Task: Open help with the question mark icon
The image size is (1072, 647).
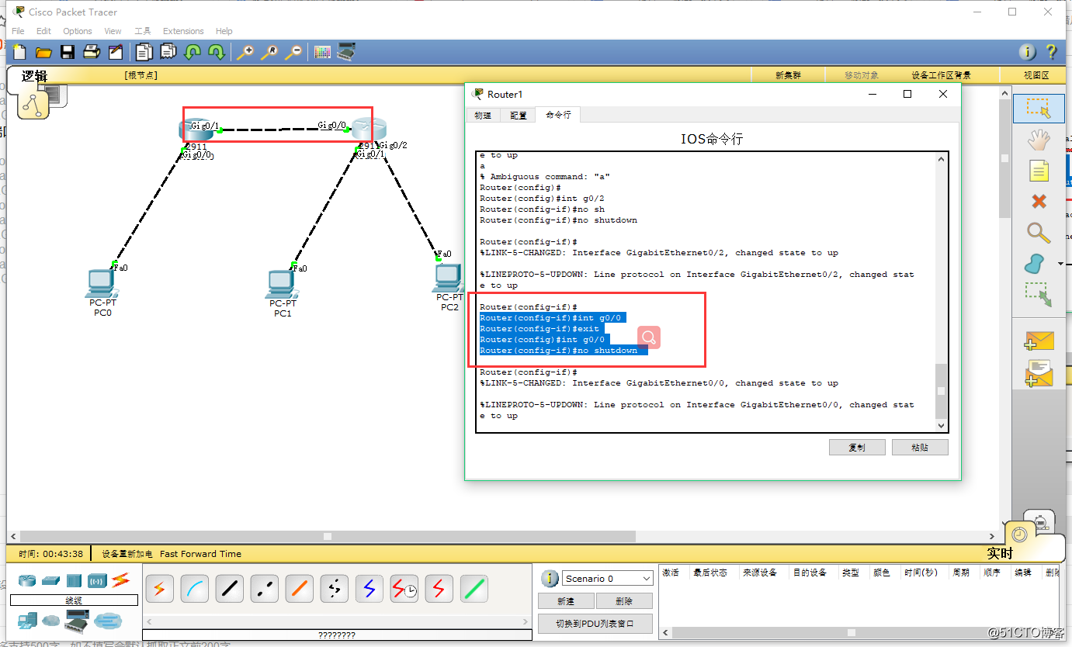Action: point(1051,52)
